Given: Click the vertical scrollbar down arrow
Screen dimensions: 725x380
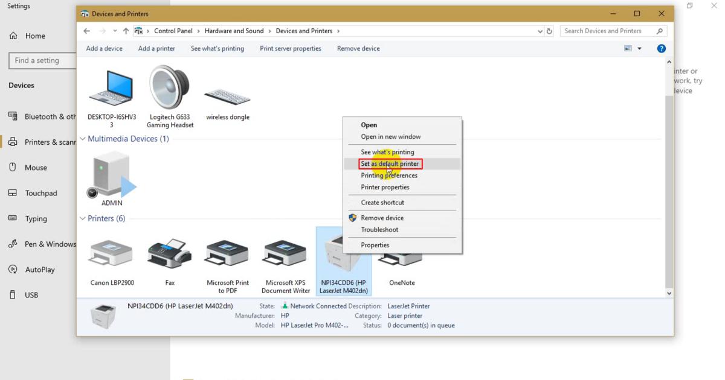Looking at the screenshot, I should pyautogui.click(x=669, y=293).
